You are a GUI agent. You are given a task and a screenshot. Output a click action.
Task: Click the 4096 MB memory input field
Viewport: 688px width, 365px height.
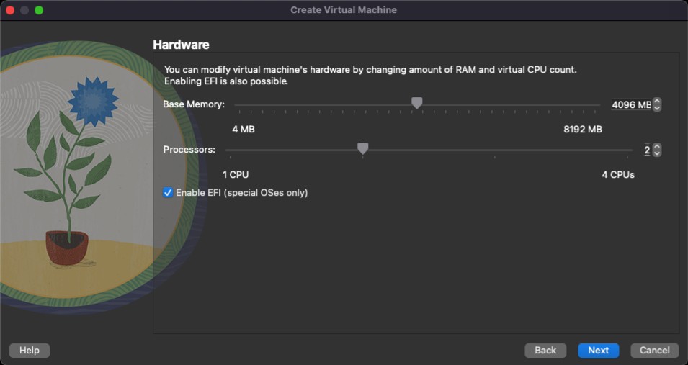(x=630, y=105)
